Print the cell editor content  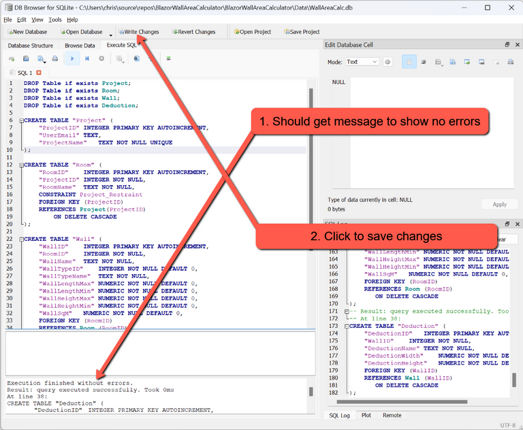click(x=510, y=62)
